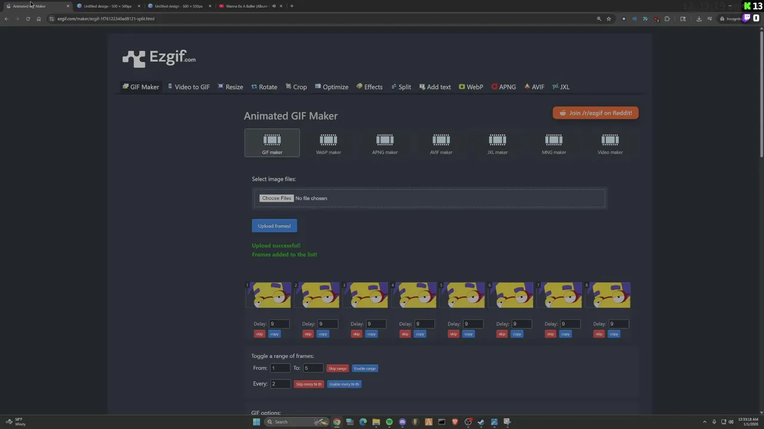Open Discord from the taskbar
Viewport: 764px width, 429px height.
click(402, 422)
